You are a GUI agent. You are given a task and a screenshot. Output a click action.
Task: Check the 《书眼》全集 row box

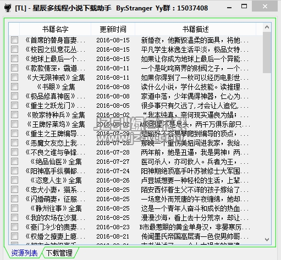tap(14, 87)
